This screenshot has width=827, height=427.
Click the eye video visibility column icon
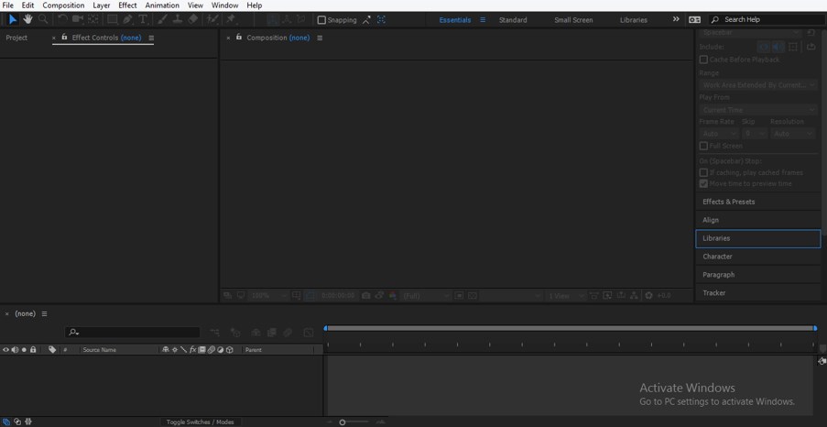click(5, 349)
